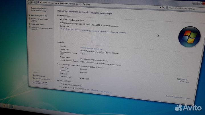This screenshot has width=205, height=115.
Task: Select Windows 7 Профессиональная text
Action: [x=72, y=20]
